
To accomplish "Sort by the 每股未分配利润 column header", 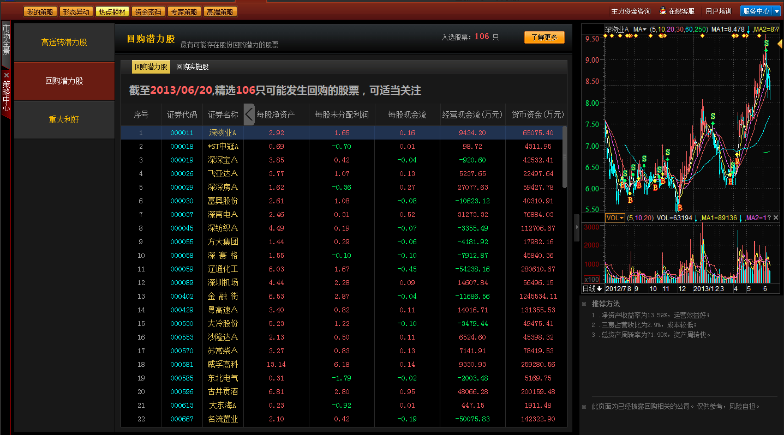I will [x=342, y=114].
